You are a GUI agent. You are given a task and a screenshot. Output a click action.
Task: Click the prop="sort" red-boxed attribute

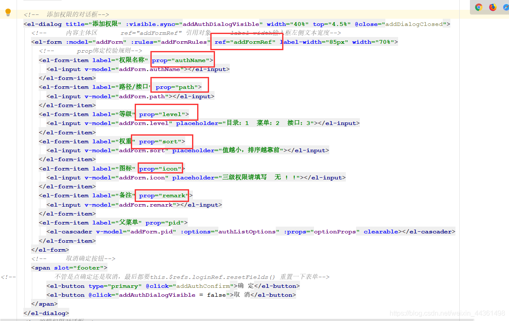point(162,141)
